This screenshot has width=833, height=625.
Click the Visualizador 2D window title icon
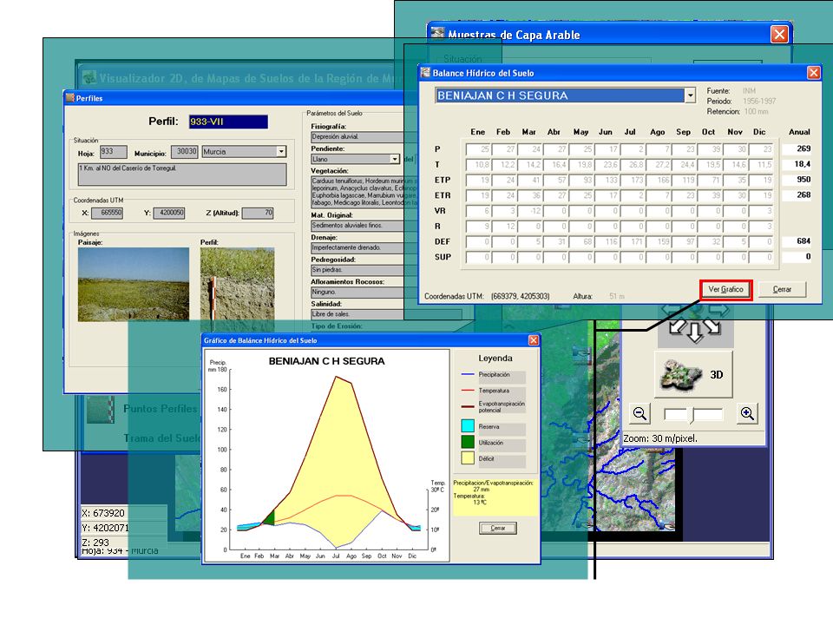click(x=89, y=77)
